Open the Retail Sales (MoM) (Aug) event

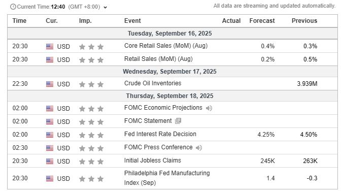click(x=158, y=59)
